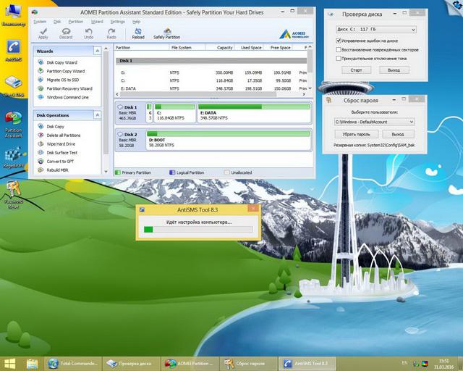463x371 pixels.
Task: Click the Windows Start button
Action: [x=9, y=364]
